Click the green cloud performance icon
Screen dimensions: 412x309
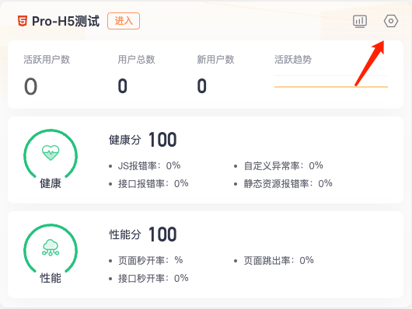point(51,248)
